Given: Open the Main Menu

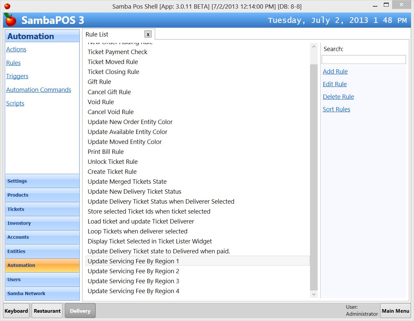Looking at the screenshot, I should coord(395,311).
